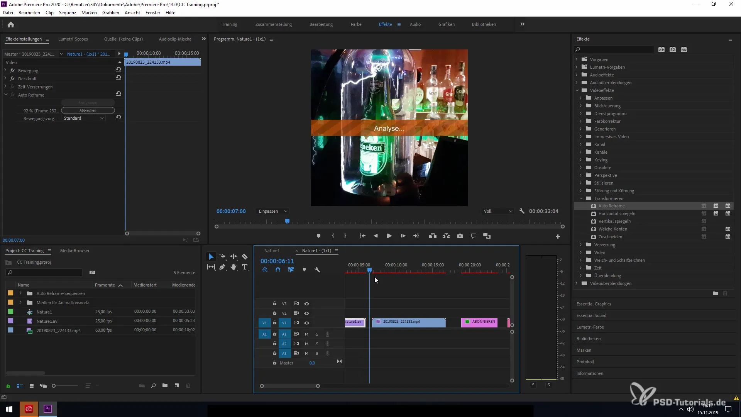Open the Sequenz menu
The image size is (741, 417).
[68, 13]
